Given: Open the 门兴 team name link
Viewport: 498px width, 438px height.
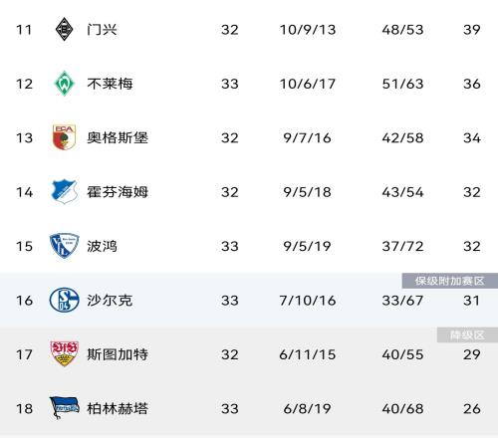Looking at the screenshot, I should 102,30.
